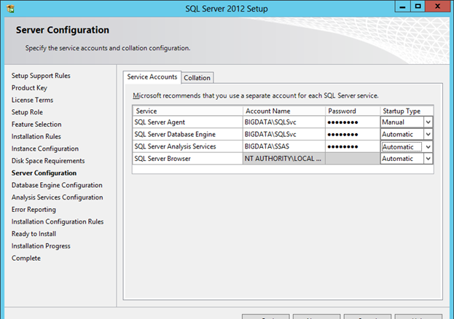Viewport: 454px width, 319px height.
Task: Click the Ready to Install step
Action: [34, 234]
